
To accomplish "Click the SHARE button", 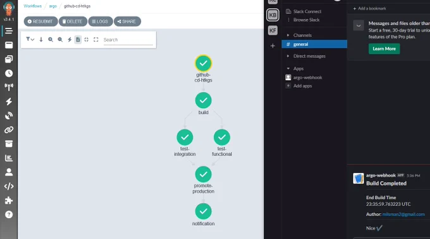I will (127, 21).
